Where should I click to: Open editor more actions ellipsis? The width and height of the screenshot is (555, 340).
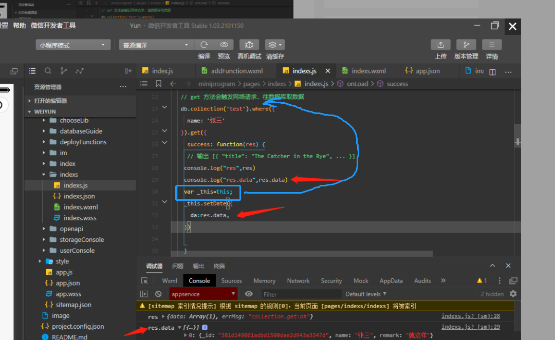coord(508,72)
